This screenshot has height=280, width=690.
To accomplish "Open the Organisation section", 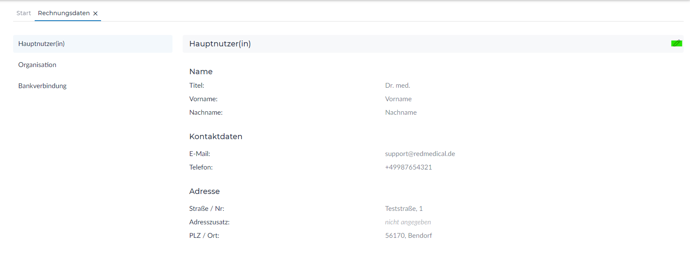I will (37, 65).
